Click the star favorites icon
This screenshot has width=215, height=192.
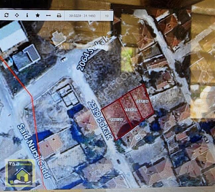(x=37, y=15)
